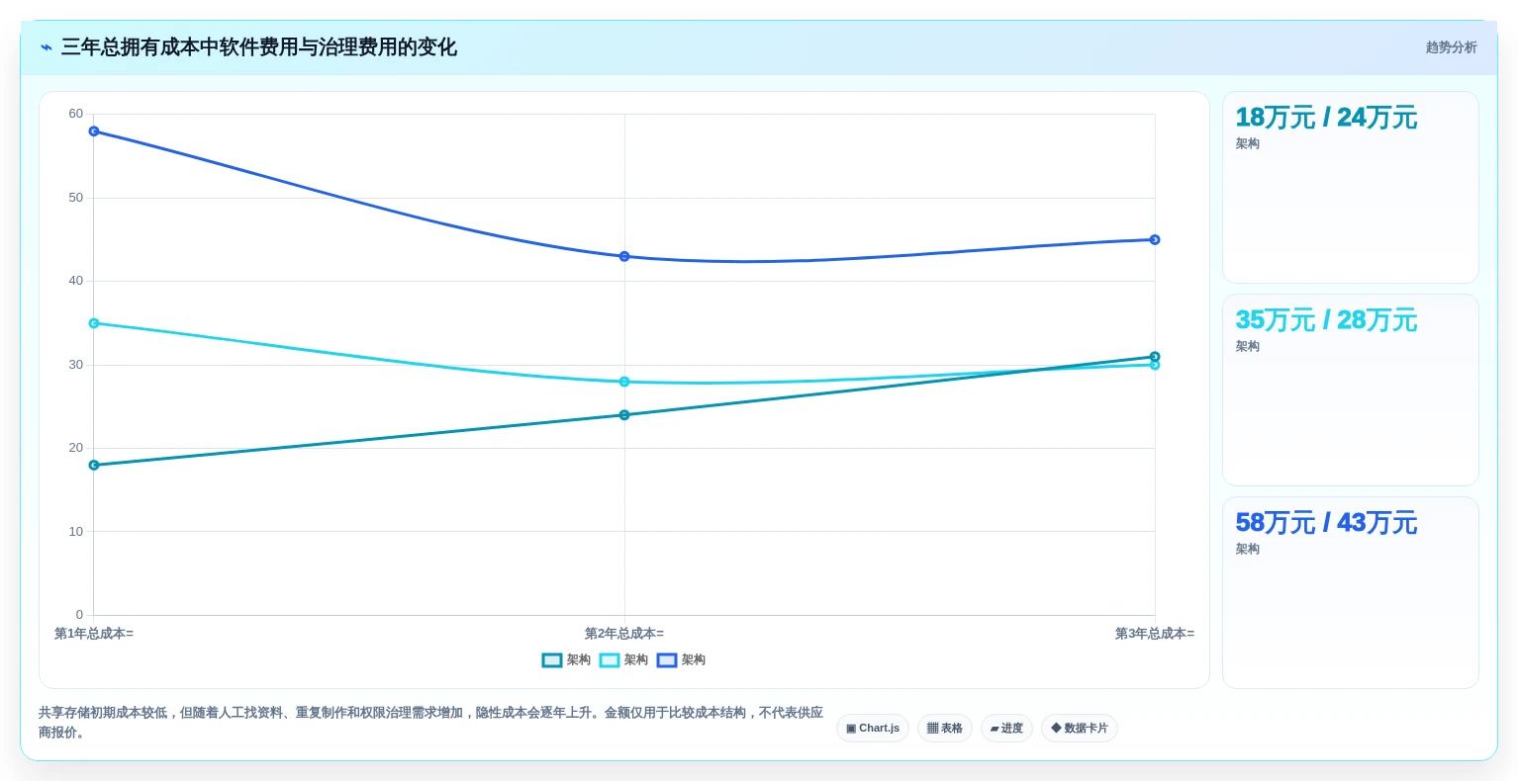This screenshot has height=781, width=1518.
Task: Select the light cyan data point at 第3年 (30)
Action: pos(1155,365)
